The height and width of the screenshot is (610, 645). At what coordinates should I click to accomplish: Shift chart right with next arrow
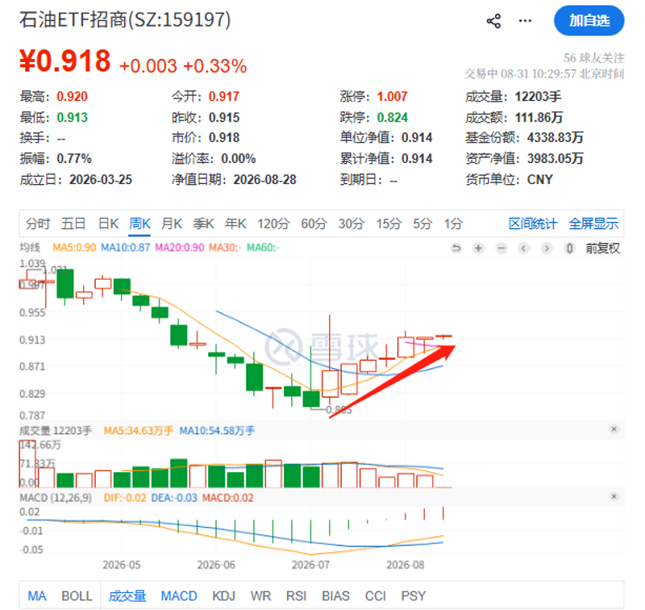point(547,249)
